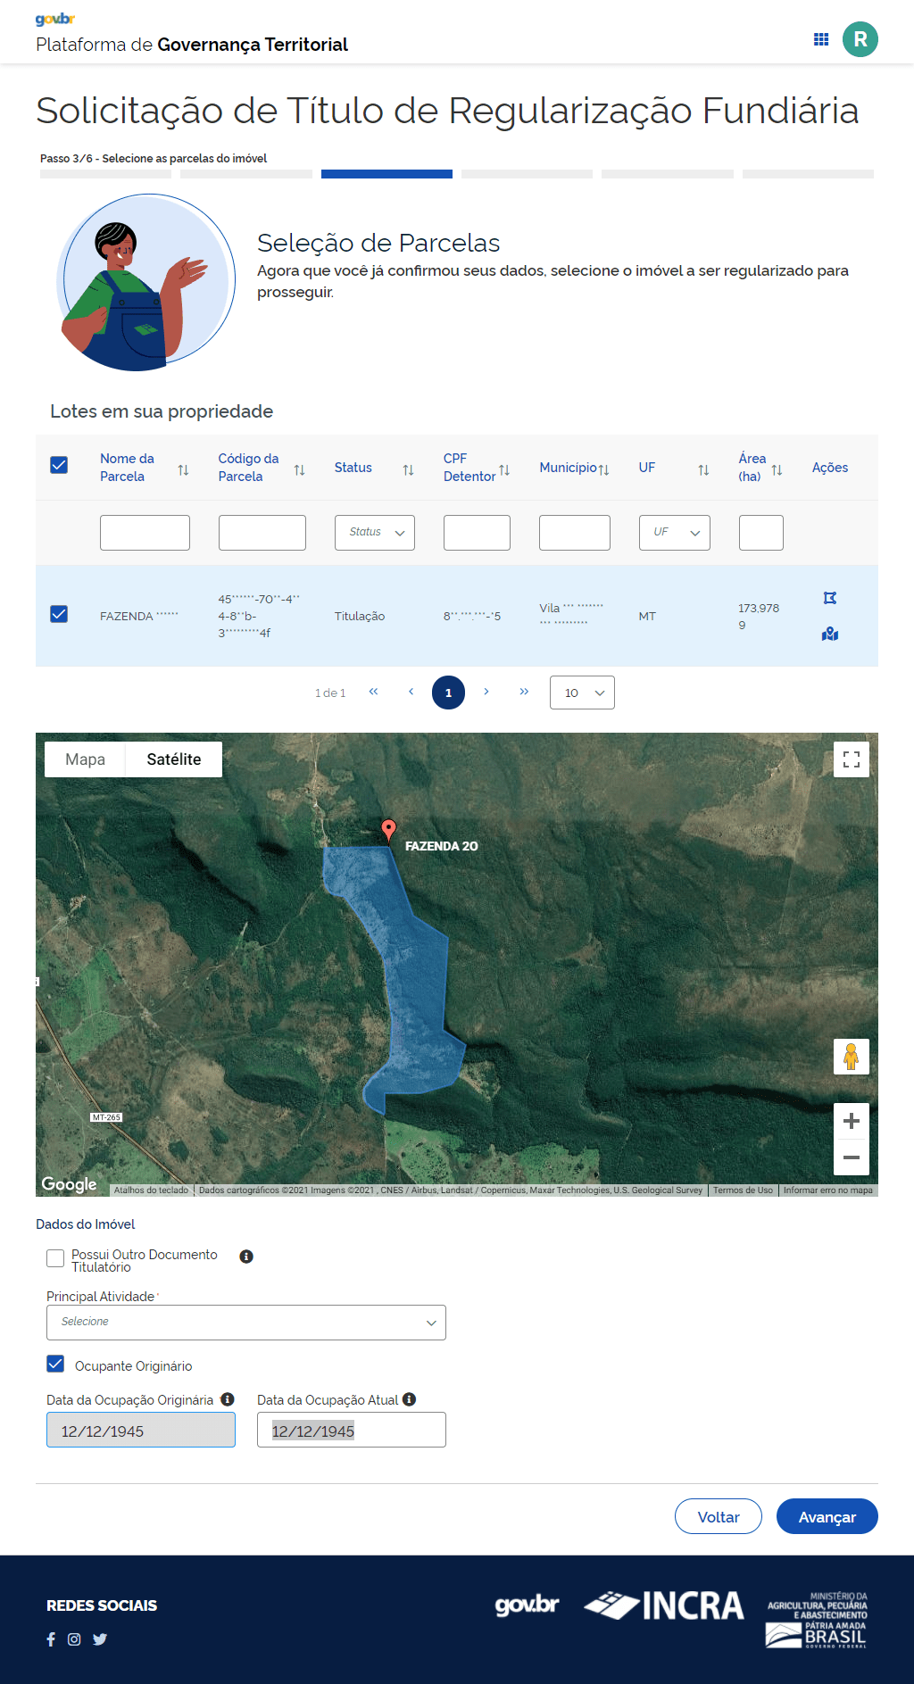914x1684 pixels.
Task: Open the rows-per-page dropdown showing 10
Action: (582, 693)
